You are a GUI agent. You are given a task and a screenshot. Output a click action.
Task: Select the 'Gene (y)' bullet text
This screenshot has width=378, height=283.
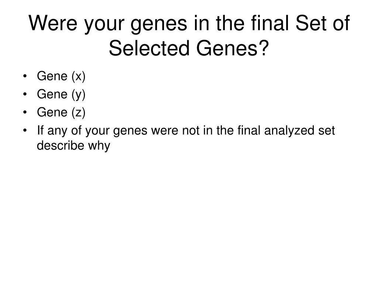pos(61,95)
